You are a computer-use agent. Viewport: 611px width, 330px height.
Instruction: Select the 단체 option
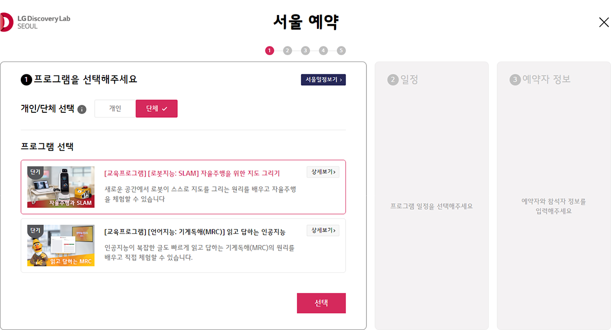[157, 109]
